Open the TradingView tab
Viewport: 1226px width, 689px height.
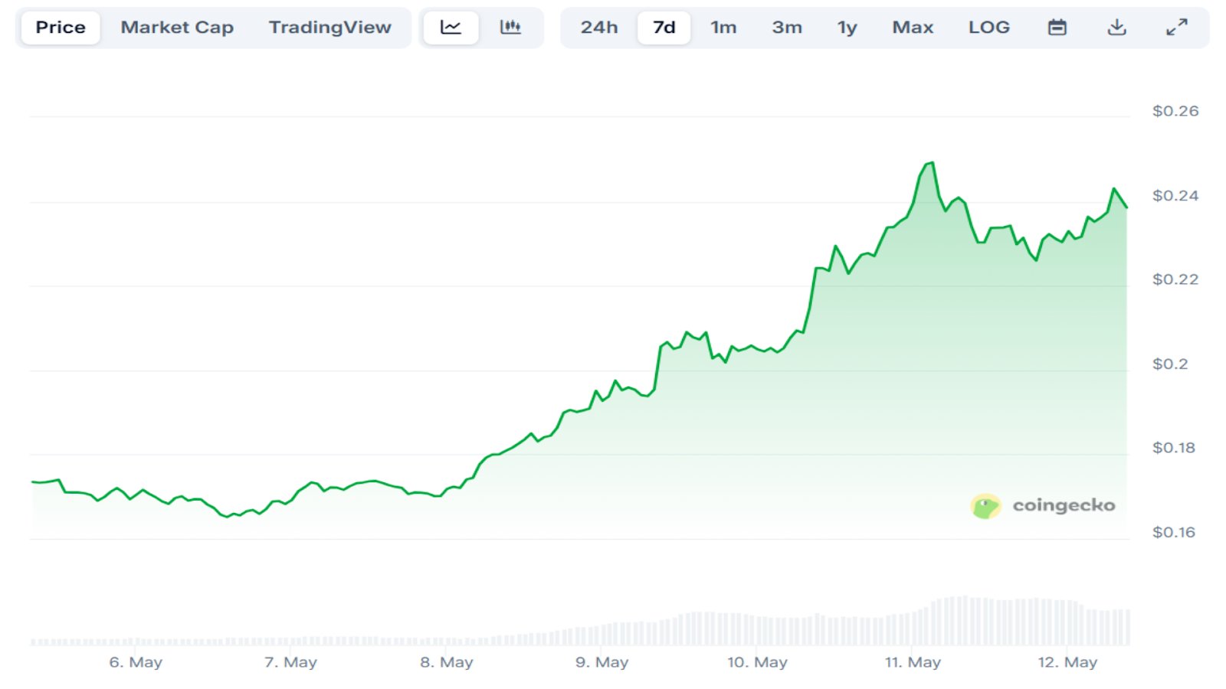[x=329, y=28]
